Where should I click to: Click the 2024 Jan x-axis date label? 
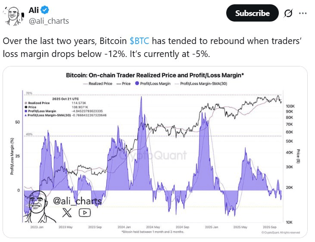point(124,227)
